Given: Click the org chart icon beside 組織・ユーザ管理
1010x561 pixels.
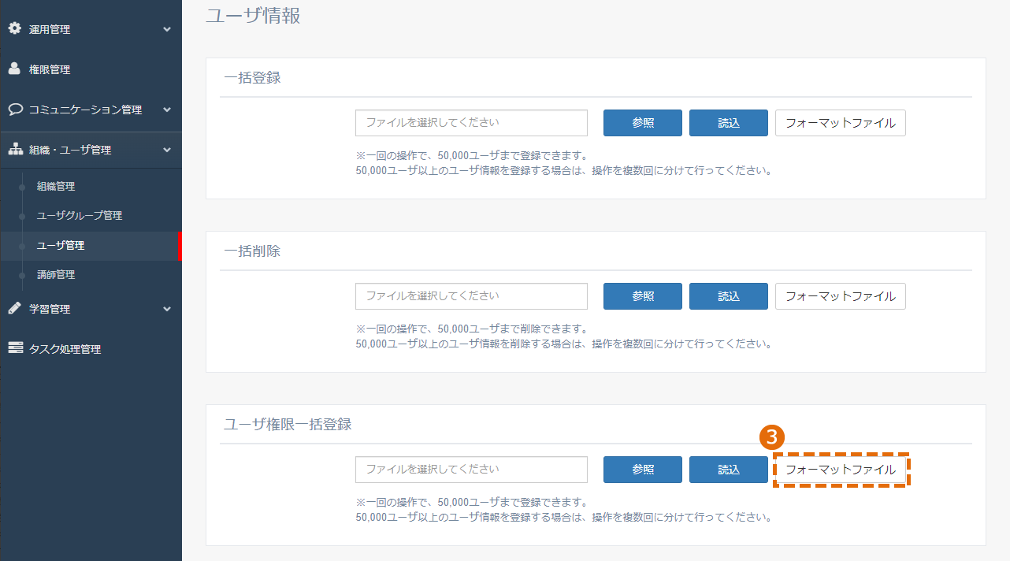Looking at the screenshot, I should pyautogui.click(x=15, y=149).
